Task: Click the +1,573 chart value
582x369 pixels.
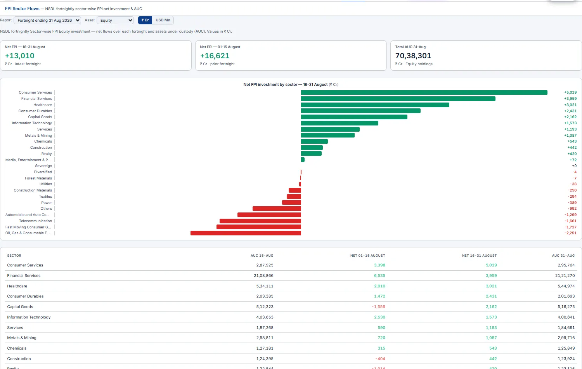Action: pyautogui.click(x=570, y=123)
